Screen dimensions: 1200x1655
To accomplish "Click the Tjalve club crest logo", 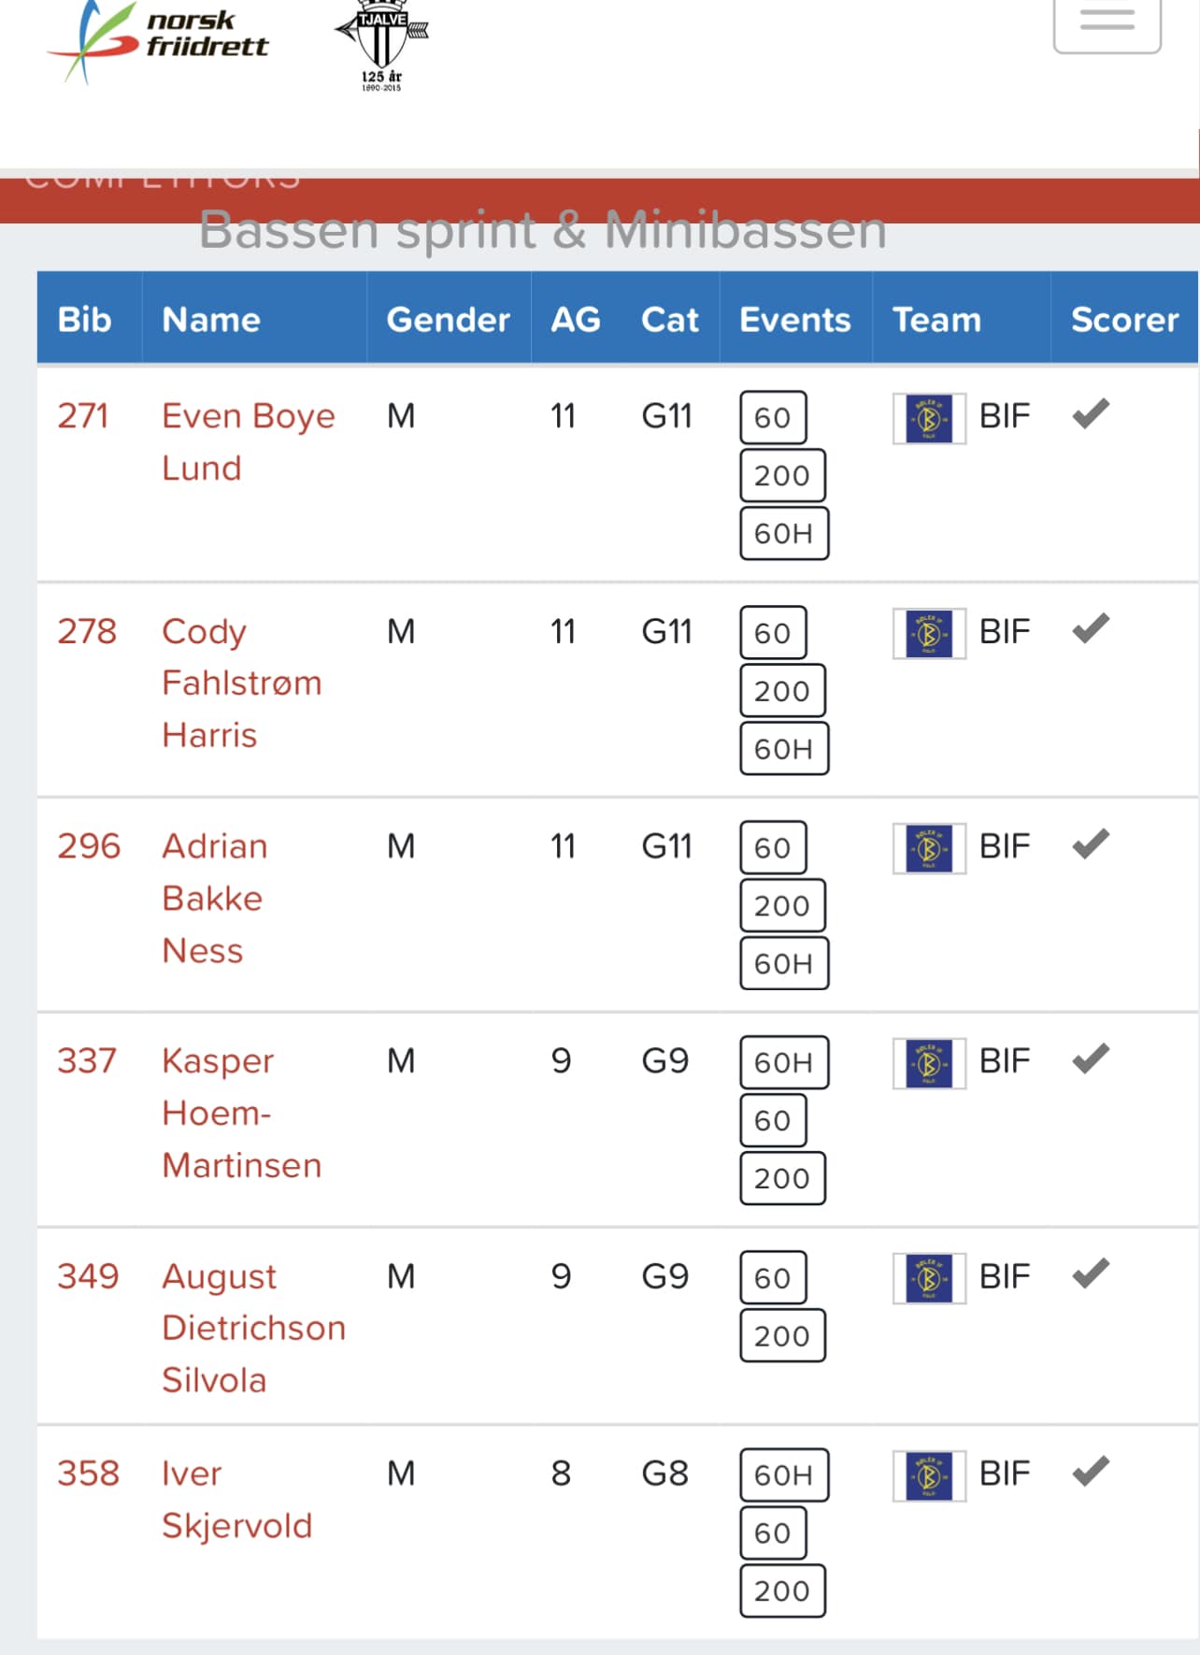I will [382, 45].
